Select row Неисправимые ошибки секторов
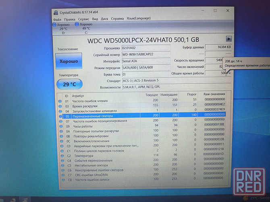This screenshot has width=270, height=202. point(143,169)
